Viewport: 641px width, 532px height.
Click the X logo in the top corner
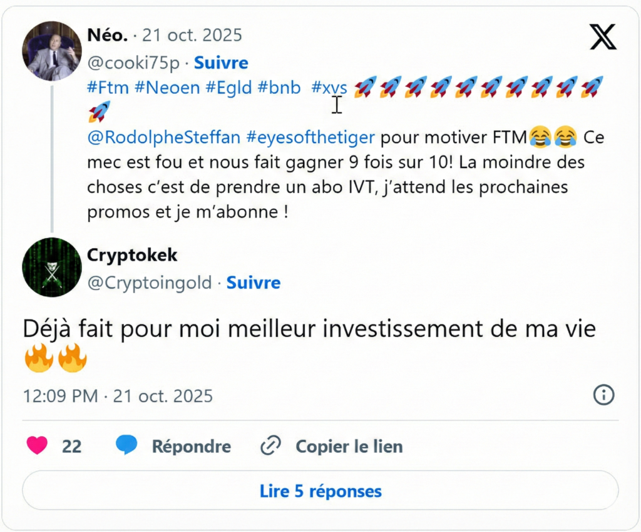(601, 38)
